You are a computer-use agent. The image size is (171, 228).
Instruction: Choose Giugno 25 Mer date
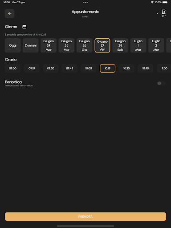tap(66, 45)
